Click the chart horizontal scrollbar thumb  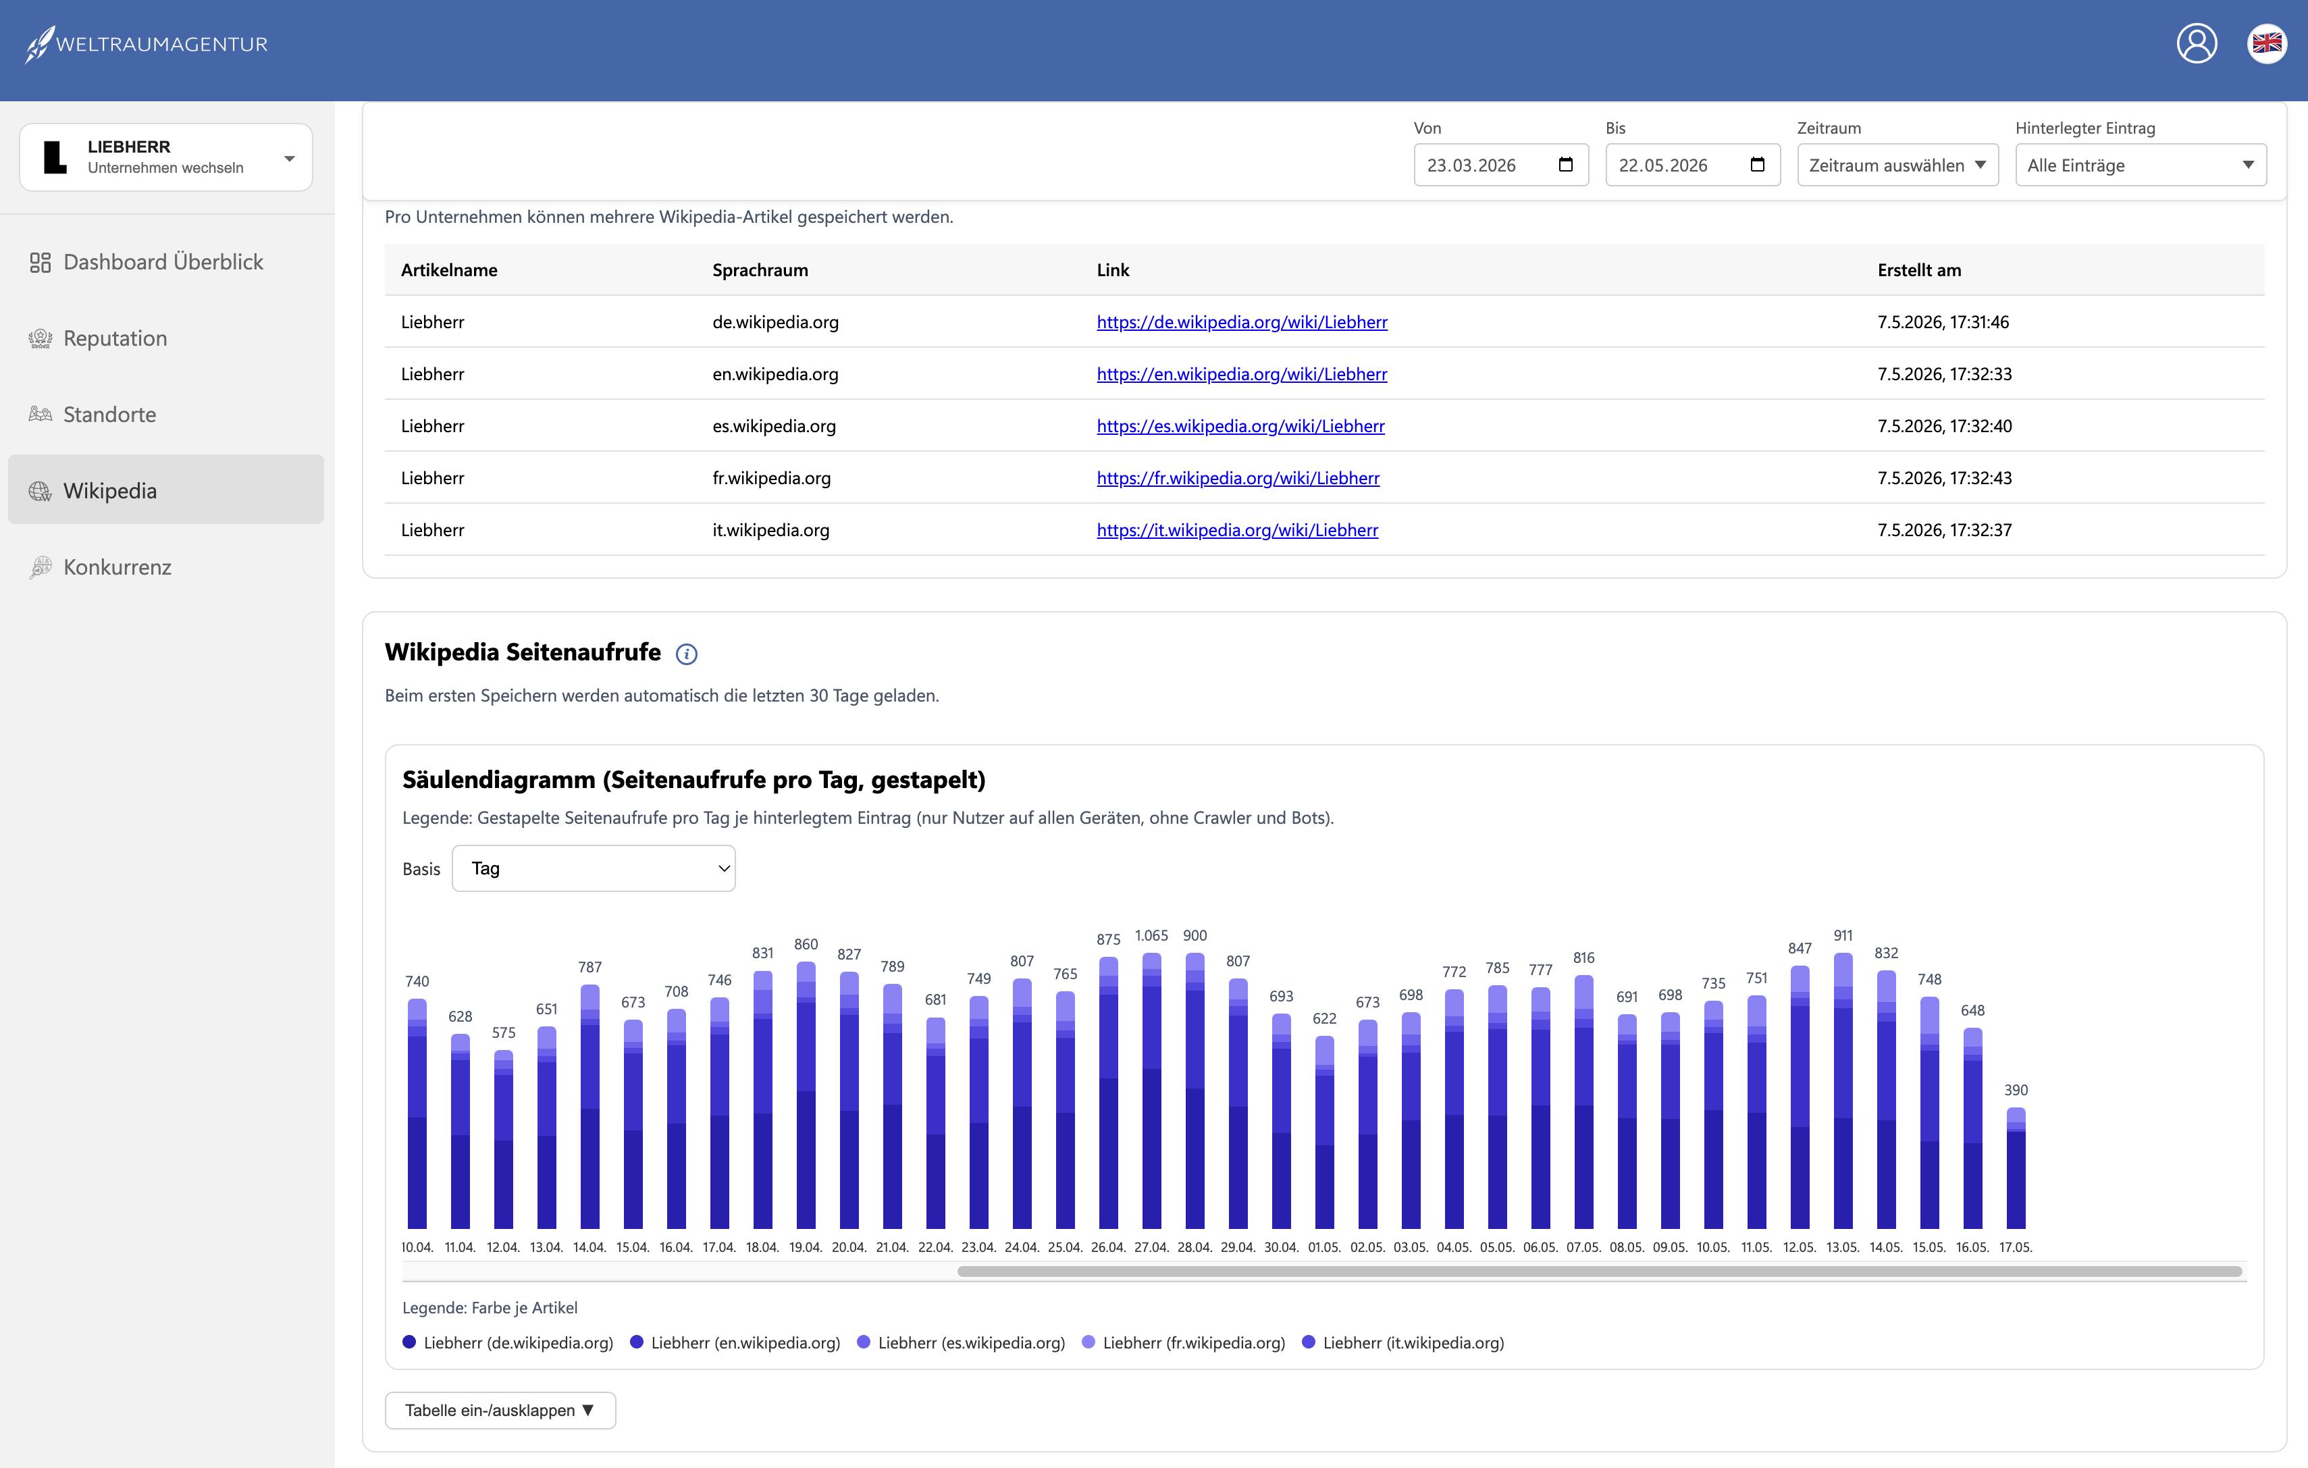point(1599,1272)
